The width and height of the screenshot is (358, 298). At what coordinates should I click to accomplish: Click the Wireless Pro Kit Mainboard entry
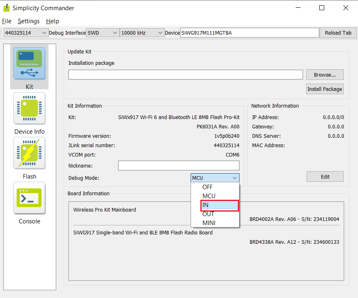(105, 210)
